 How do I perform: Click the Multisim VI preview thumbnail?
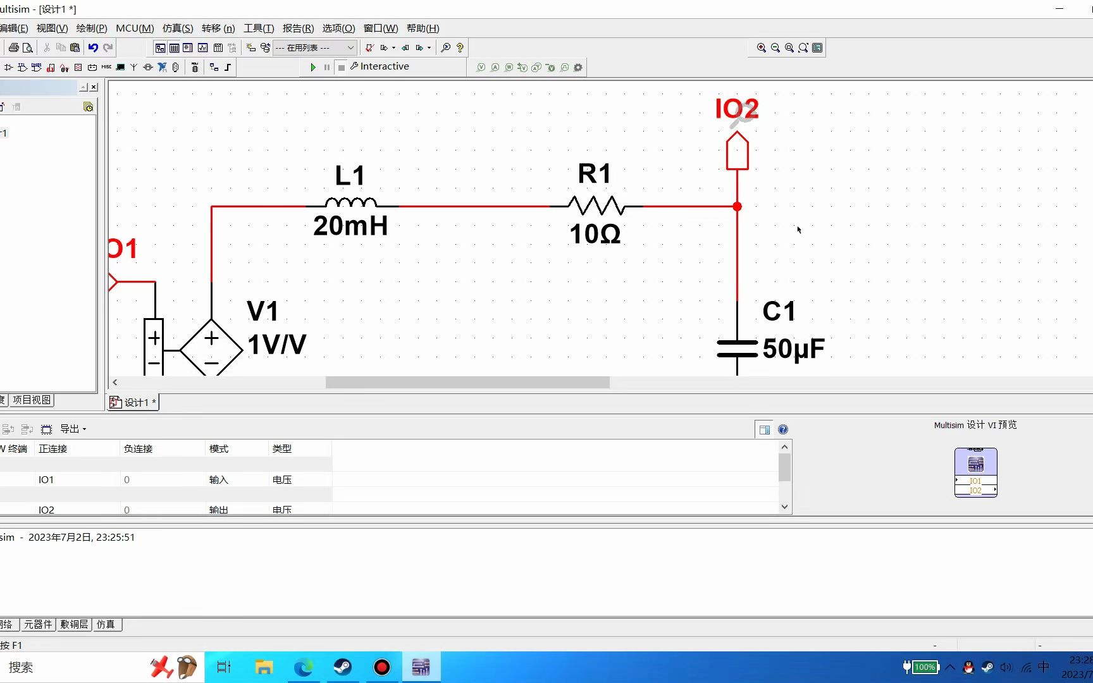tap(975, 471)
